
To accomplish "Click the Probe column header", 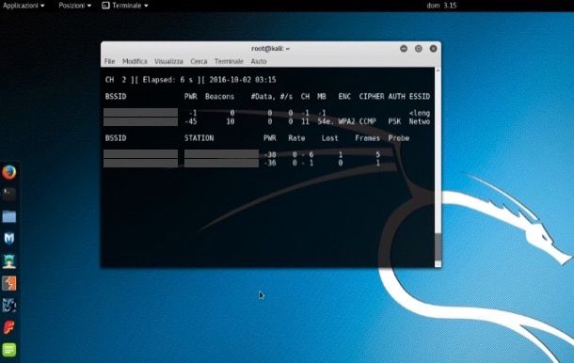I will (x=399, y=138).
